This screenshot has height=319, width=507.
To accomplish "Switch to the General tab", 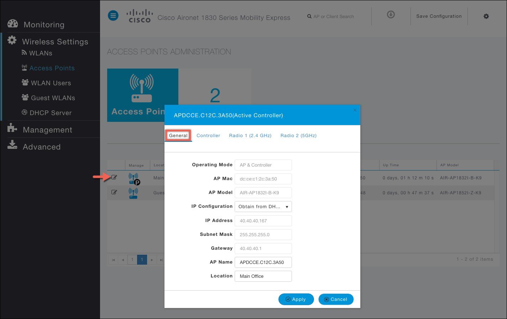I will point(178,135).
